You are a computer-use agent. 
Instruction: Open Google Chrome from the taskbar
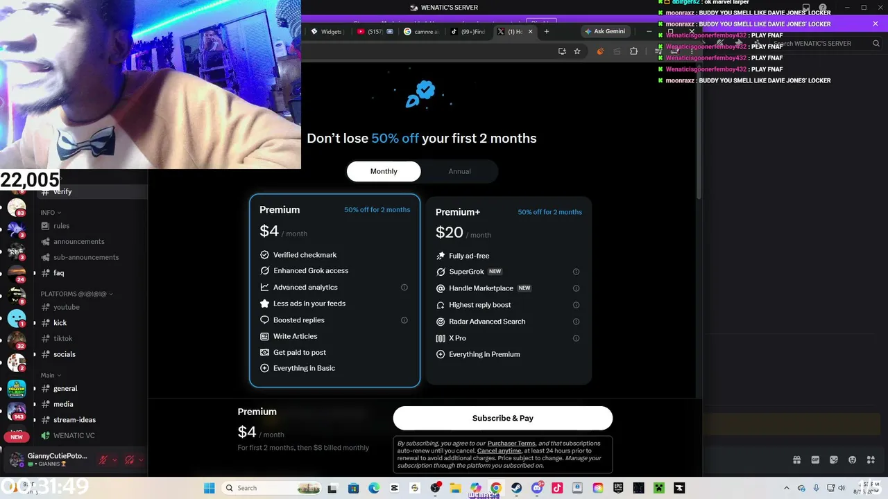pyautogui.click(x=496, y=488)
